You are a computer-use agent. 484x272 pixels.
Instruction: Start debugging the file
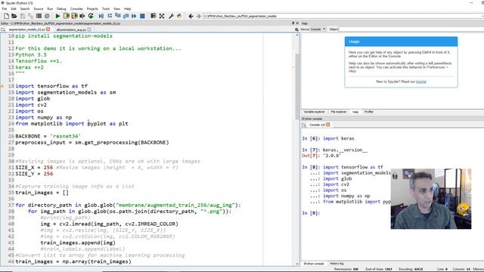pos(101,16)
